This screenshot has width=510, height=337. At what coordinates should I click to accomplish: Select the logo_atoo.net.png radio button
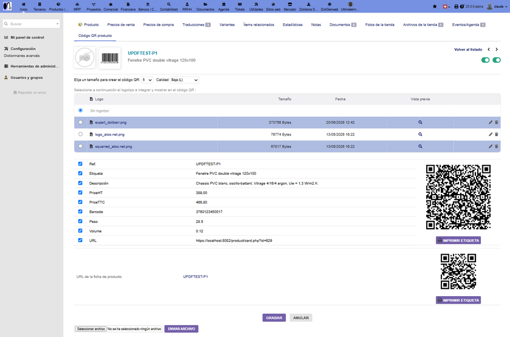[x=80, y=134]
